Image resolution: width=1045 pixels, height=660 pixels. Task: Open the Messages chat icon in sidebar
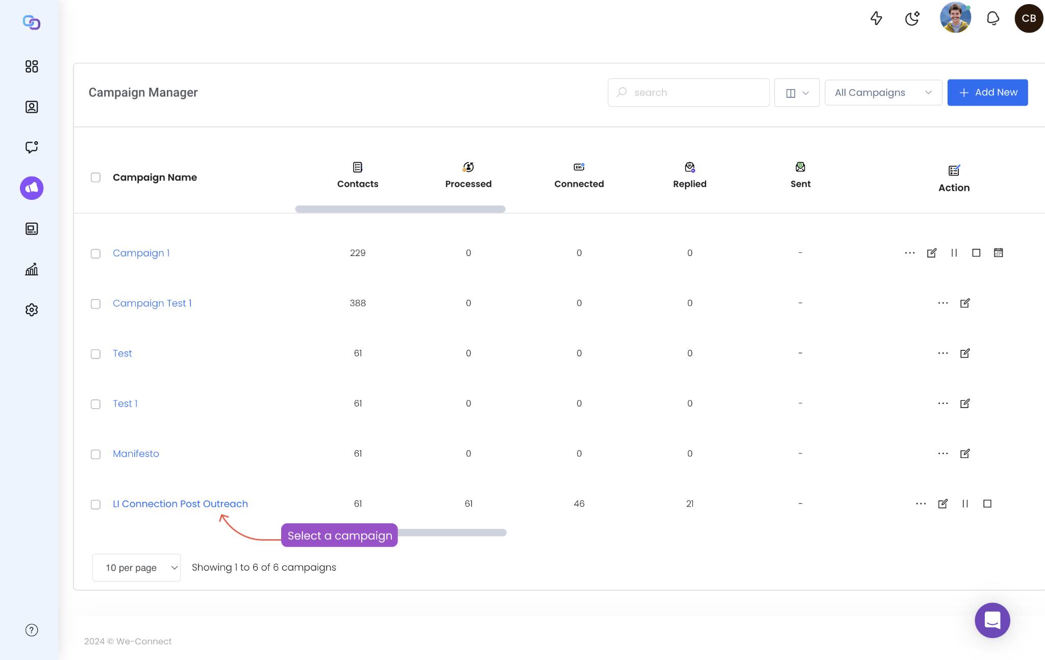pyautogui.click(x=32, y=147)
